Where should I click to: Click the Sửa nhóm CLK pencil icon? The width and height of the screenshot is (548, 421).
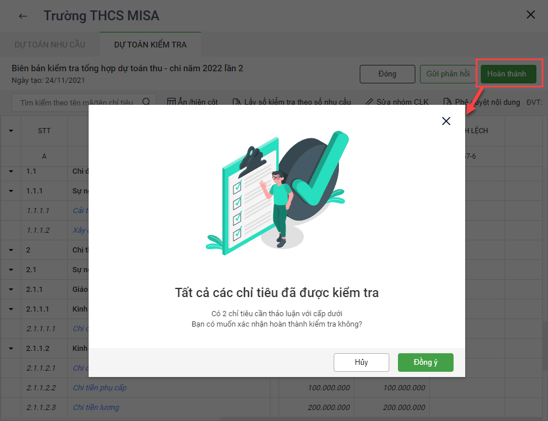(369, 102)
